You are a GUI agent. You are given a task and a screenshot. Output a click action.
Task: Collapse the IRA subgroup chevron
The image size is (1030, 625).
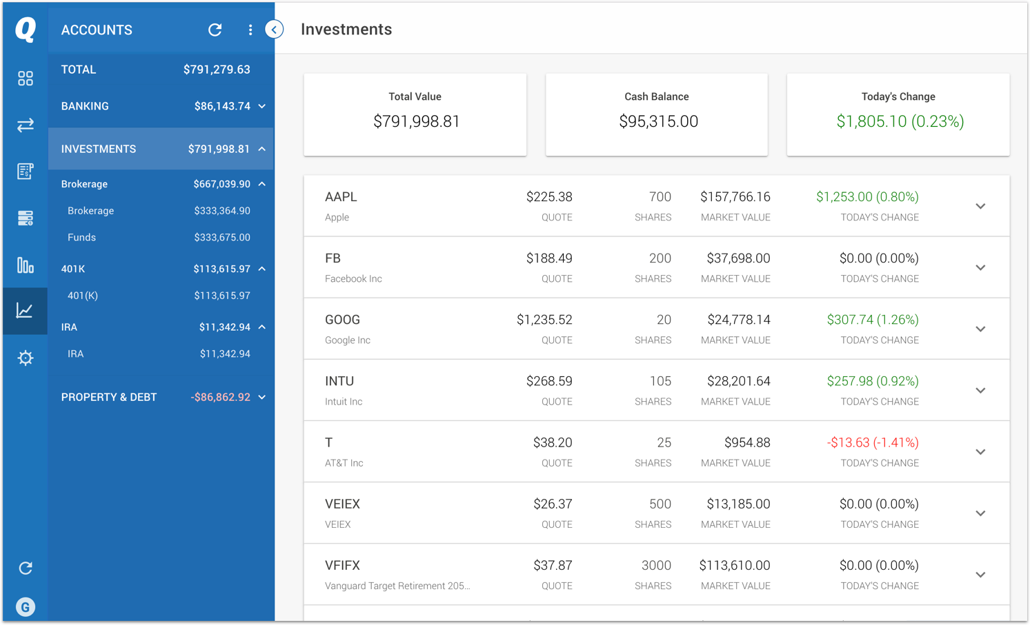(262, 327)
